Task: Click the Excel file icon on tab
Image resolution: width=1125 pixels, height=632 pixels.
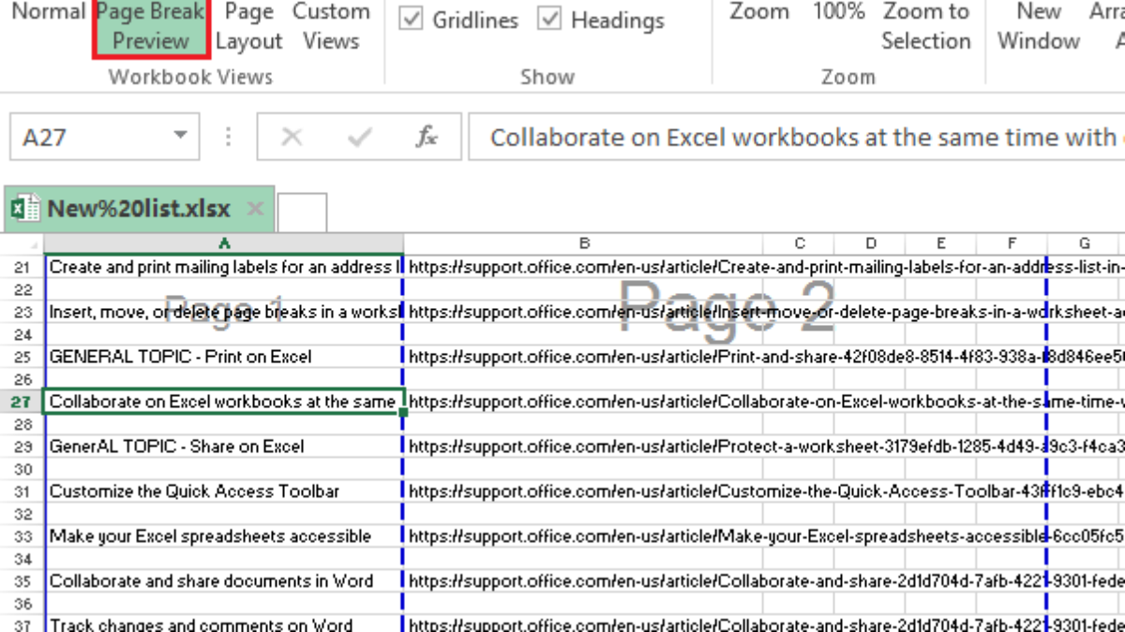Action: click(x=24, y=209)
